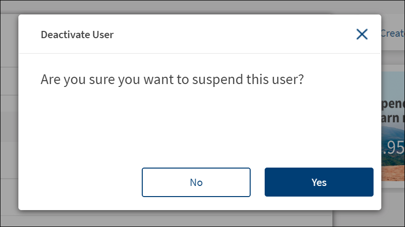This screenshot has width=405, height=227.
Task: Click the "Are you sure" confirmation message
Action: [172, 79]
